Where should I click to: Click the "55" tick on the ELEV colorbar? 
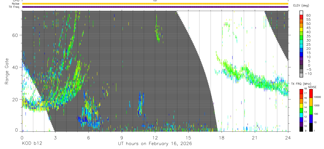pyautogui.click(x=308, y=19)
